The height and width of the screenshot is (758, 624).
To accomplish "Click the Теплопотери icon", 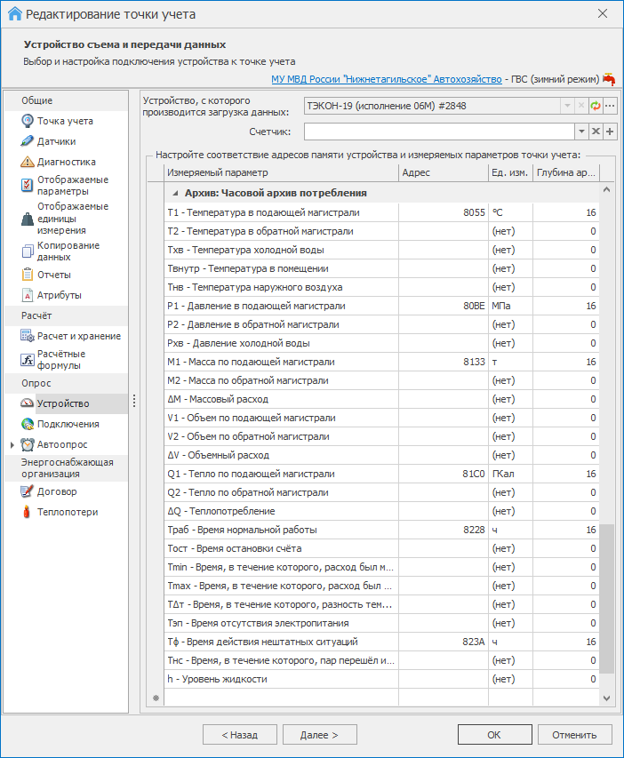I will click(x=27, y=512).
